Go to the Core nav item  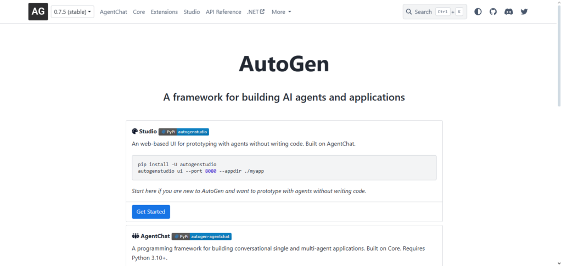coord(139,12)
